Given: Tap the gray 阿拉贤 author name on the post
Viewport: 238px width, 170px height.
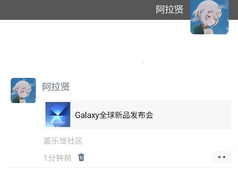Looking at the screenshot, I should pyautogui.click(x=56, y=87).
